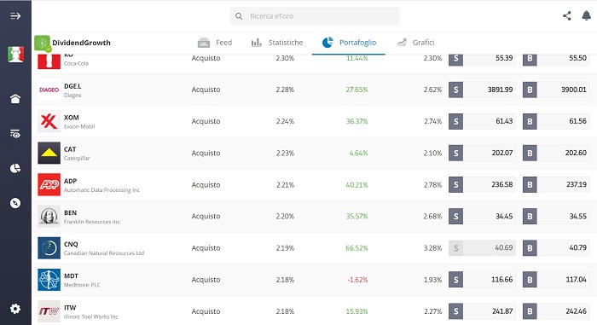Open the watchlist eye icon in sidebar

point(15,134)
